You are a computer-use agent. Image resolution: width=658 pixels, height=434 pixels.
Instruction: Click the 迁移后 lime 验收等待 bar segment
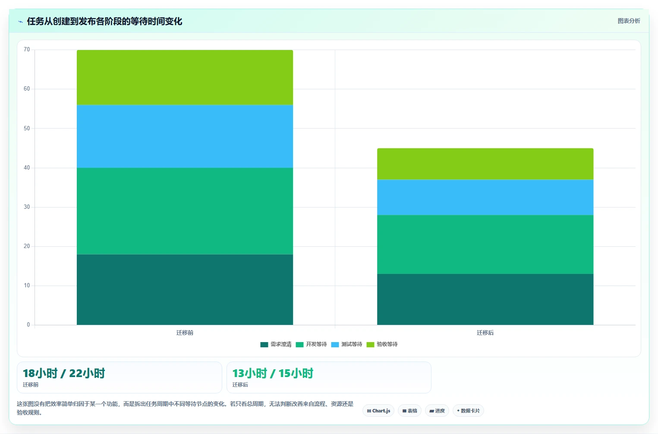click(485, 164)
